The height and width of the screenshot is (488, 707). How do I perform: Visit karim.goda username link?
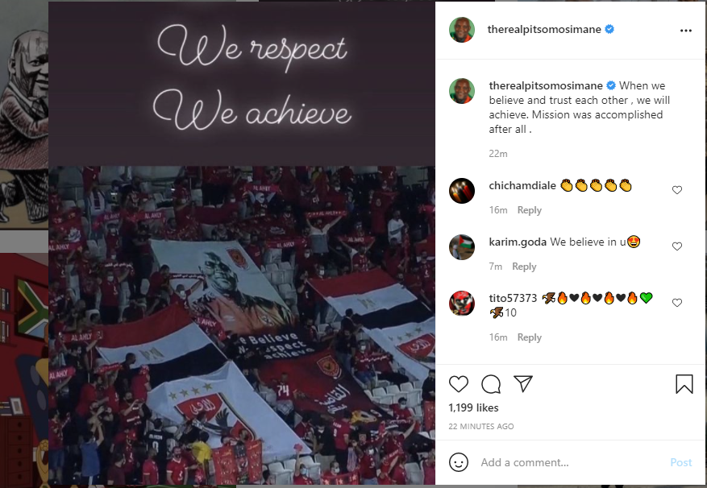point(518,242)
